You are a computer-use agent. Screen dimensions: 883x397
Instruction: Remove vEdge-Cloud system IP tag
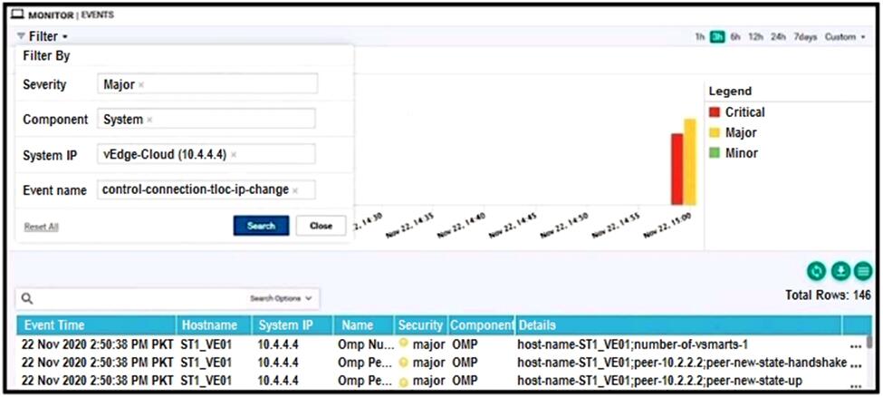click(x=234, y=155)
